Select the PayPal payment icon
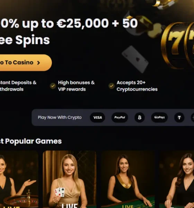 coord(120,118)
